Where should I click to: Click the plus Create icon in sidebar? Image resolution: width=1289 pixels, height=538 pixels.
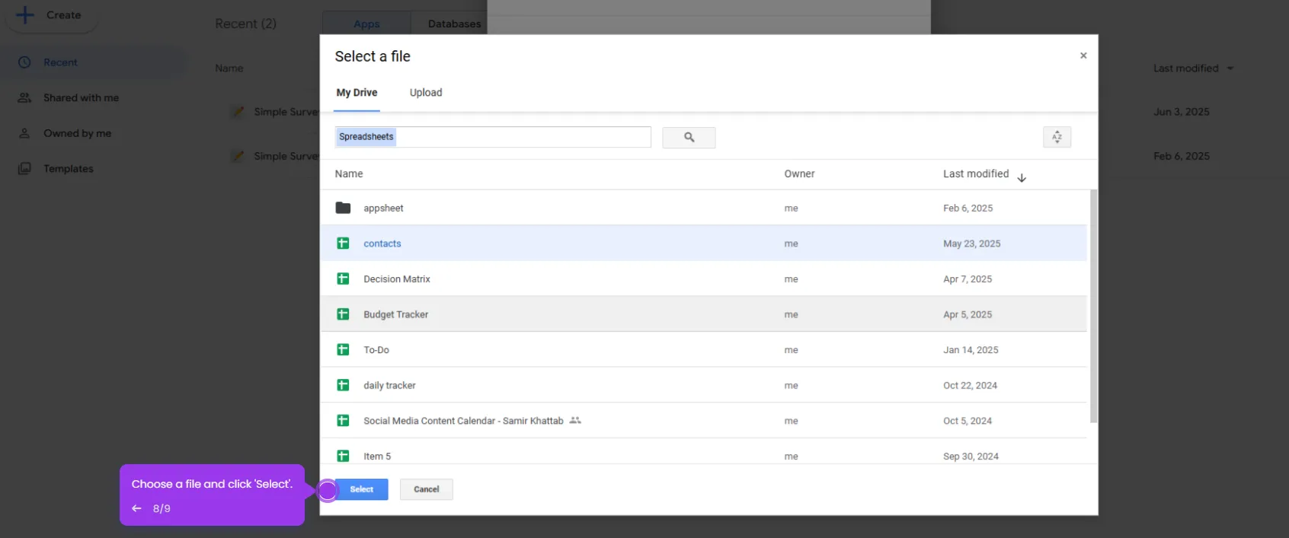click(25, 14)
